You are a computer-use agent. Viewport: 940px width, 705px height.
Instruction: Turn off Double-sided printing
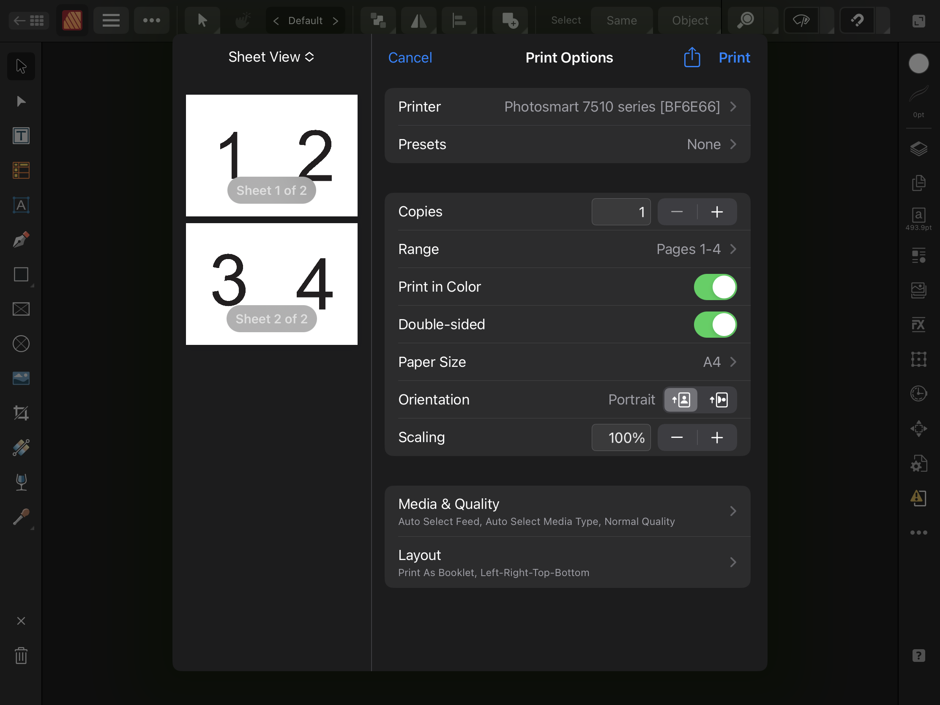pos(715,325)
